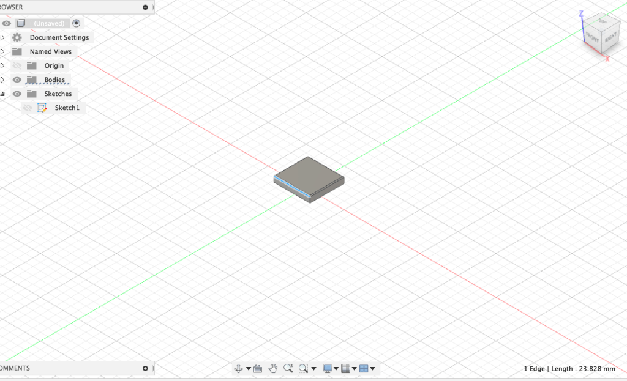Image resolution: width=627 pixels, height=381 pixels.
Task: Toggle Sketch1 visibility eye icon
Action: click(28, 108)
